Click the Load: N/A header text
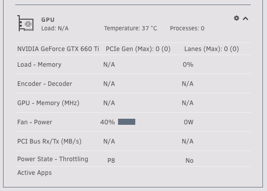The image size is (267, 191). pos(55,28)
